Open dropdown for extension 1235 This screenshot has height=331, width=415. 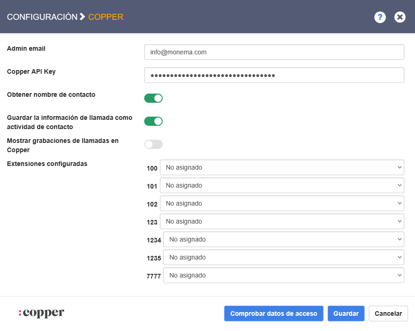(x=283, y=257)
